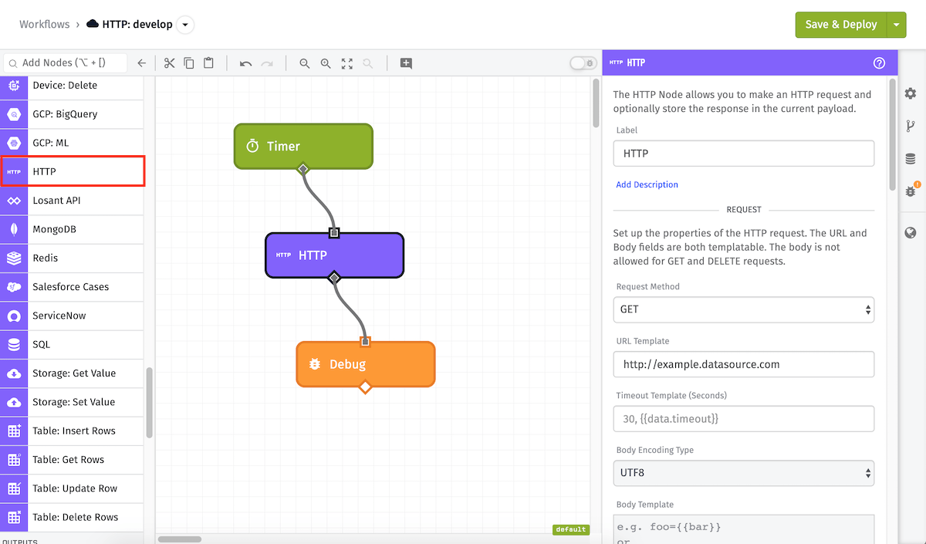Zoom out the workflow canvas

pyautogui.click(x=305, y=63)
